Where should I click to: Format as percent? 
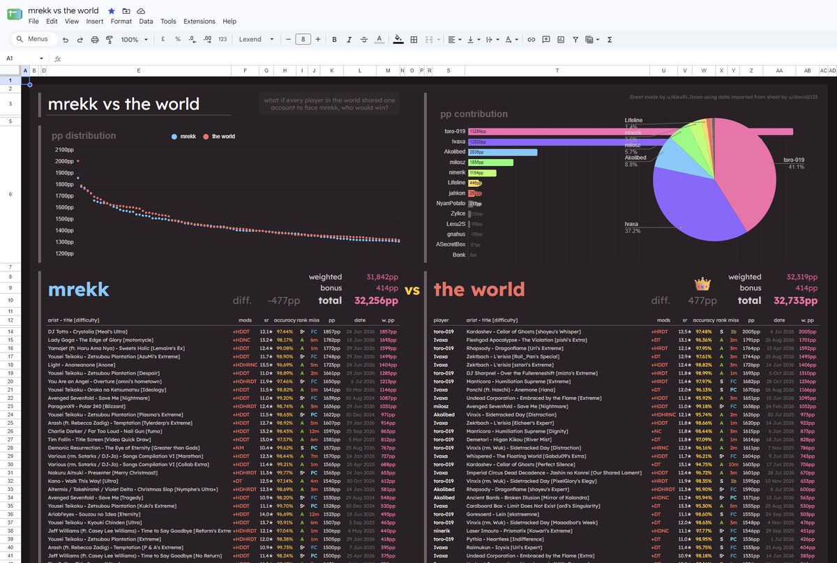pos(178,40)
